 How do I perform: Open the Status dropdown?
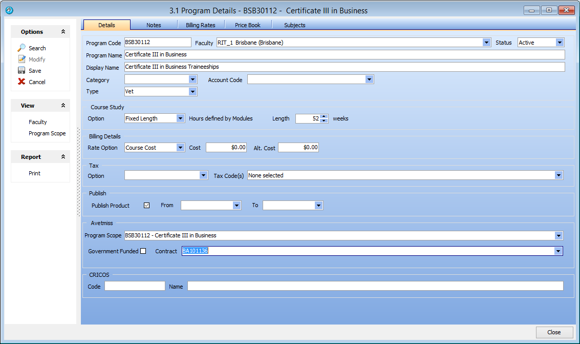click(x=560, y=43)
